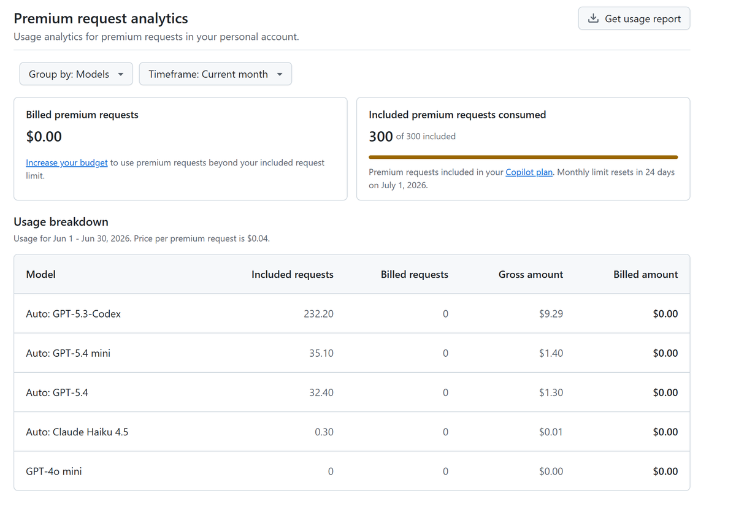
Task: Click the 300 of 300 included text
Action: [412, 136]
